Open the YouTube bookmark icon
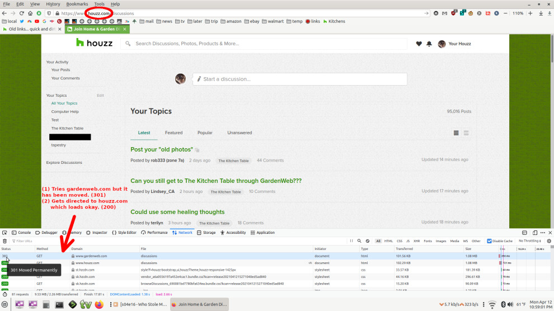This screenshot has width=554, height=311. 37,21
